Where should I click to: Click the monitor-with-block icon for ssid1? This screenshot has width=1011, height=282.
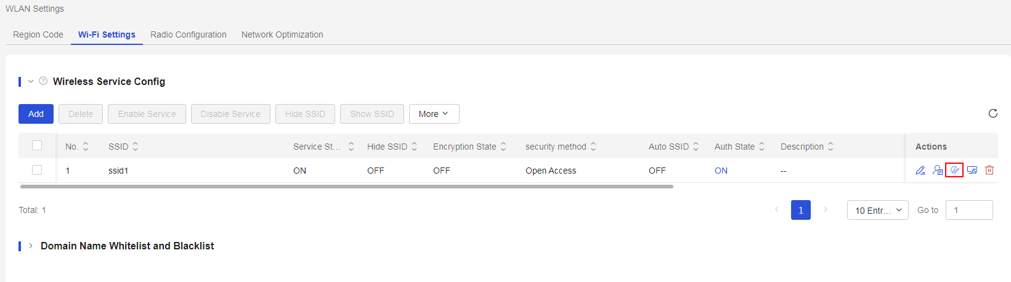point(972,171)
